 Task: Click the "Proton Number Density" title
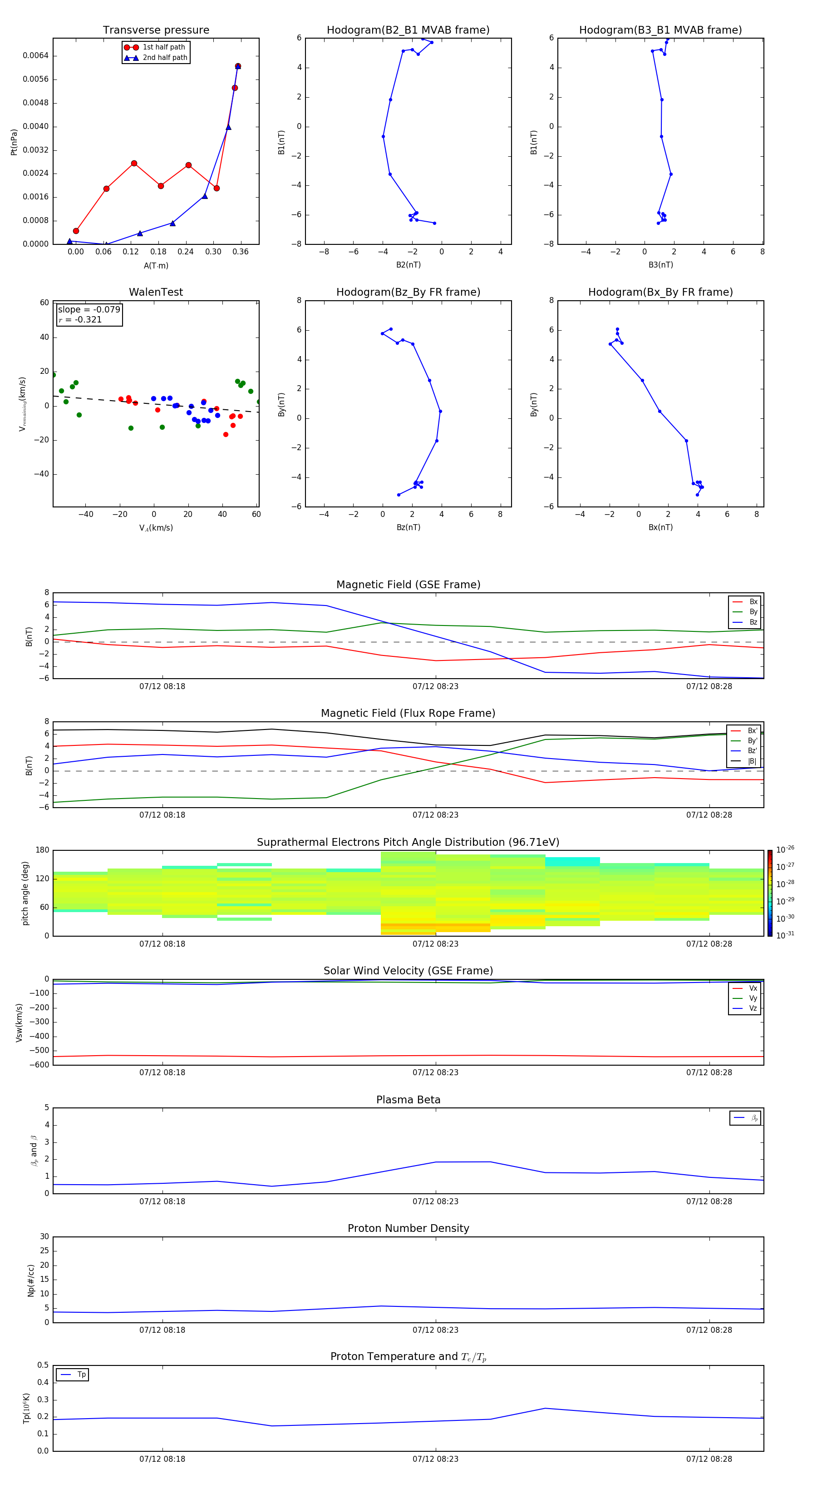point(408,1228)
